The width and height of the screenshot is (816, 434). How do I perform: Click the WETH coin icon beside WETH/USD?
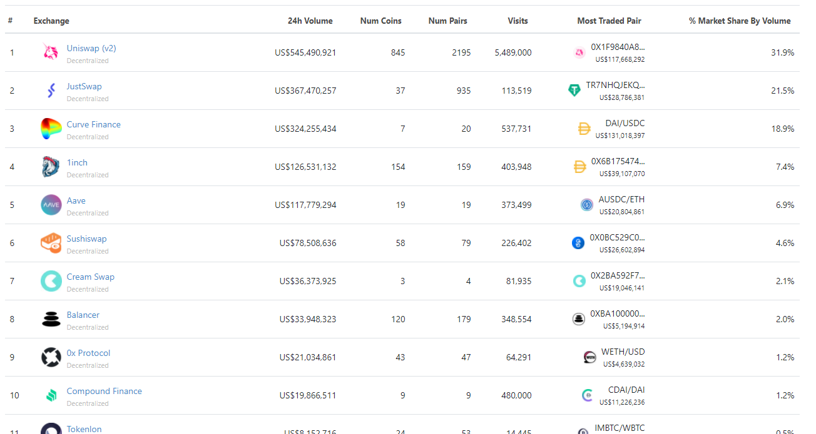(x=589, y=357)
